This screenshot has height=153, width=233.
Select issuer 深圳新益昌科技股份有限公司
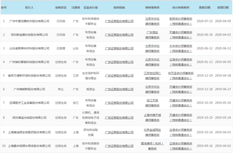29,35
